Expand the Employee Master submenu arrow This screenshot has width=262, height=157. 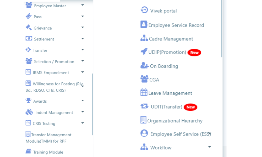click(83, 5)
